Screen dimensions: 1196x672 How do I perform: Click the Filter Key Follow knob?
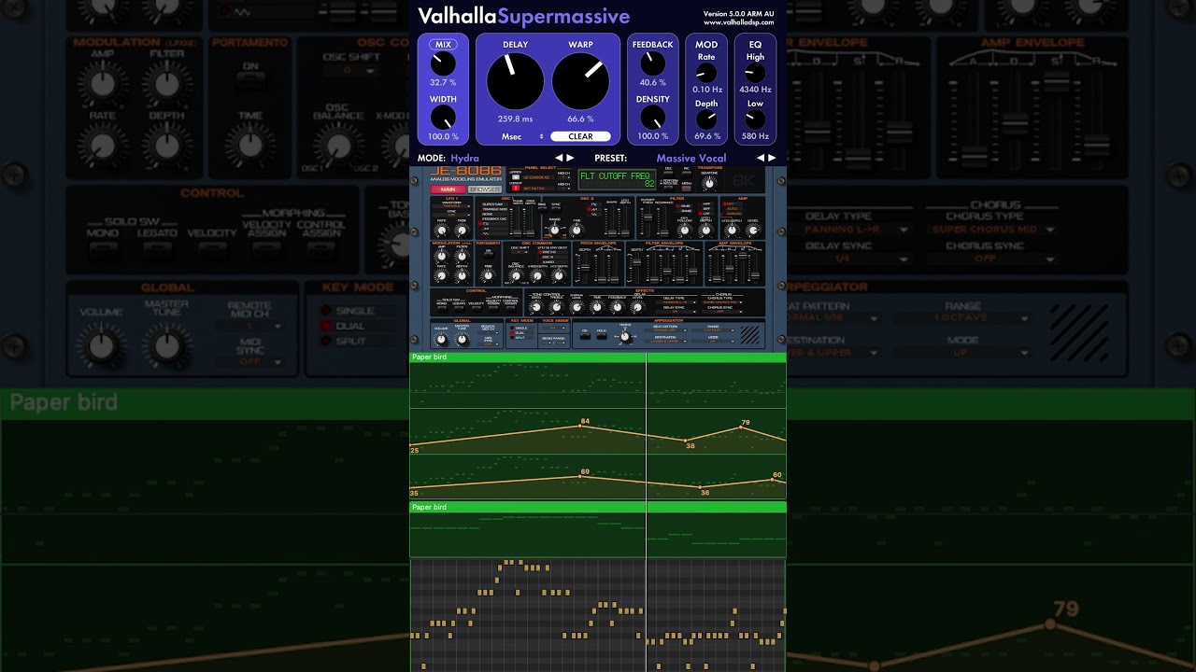coord(685,231)
